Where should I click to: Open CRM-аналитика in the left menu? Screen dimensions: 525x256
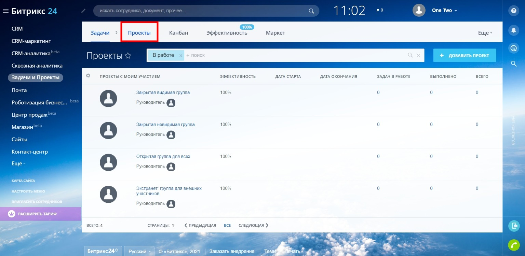(31, 53)
